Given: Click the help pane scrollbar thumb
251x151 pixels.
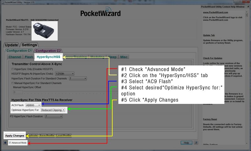Looking at the screenshot, I should point(247,15).
